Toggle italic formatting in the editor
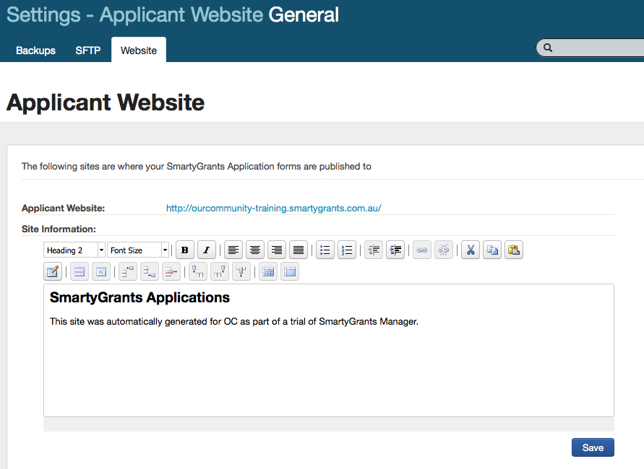The height and width of the screenshot is (469, 644). coord(207,250)
